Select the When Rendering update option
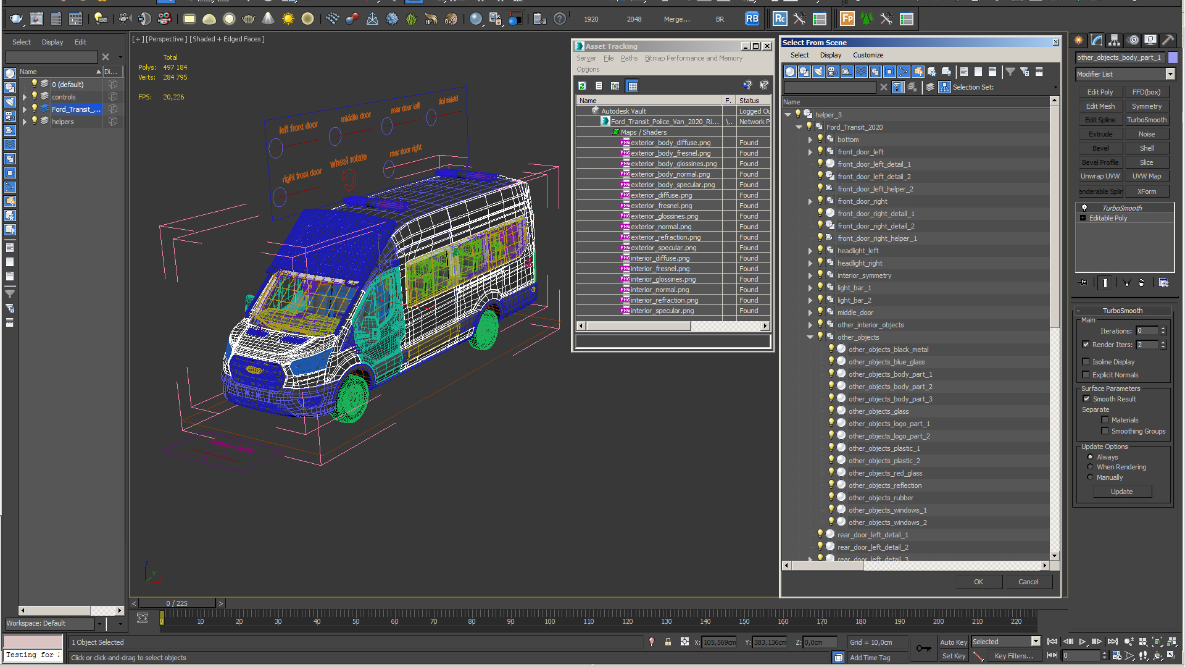Image resolution: width=1185 pixels, height=667 pixels. 1090,467
